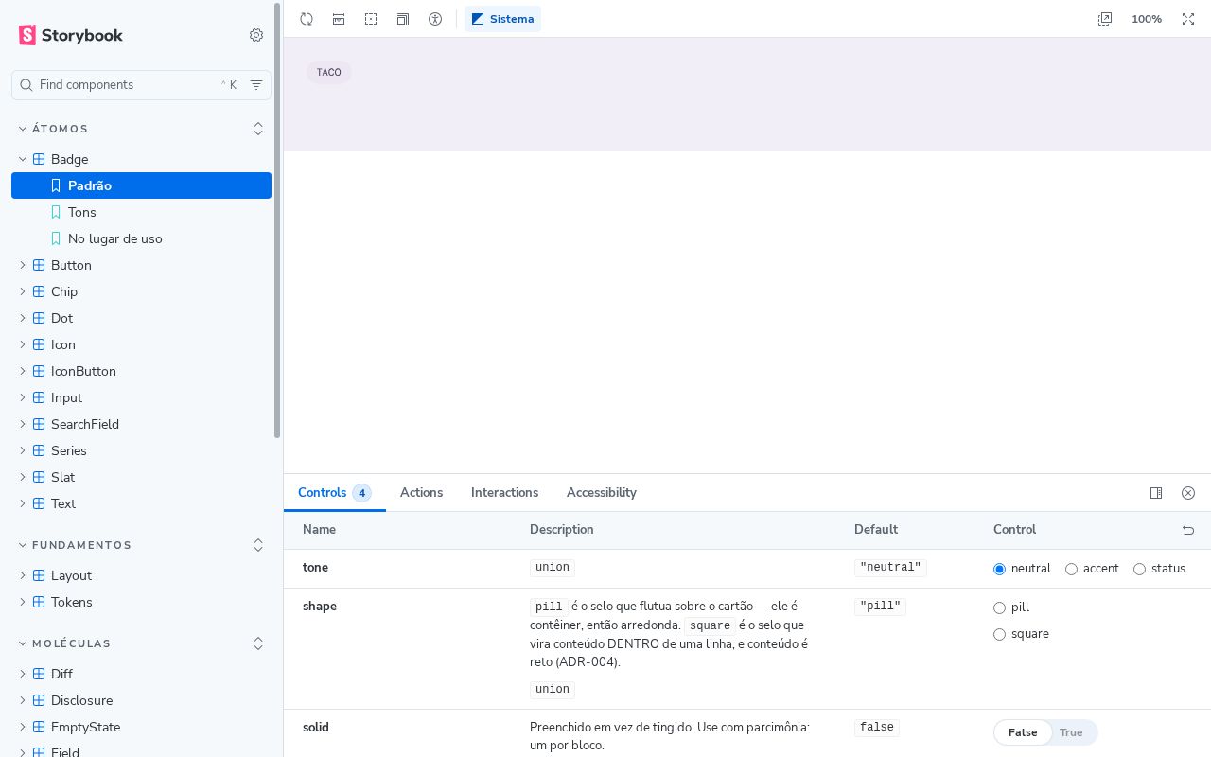Click the reload story icon
The width and height of the screenshot is (1211, 757).
click(x=307, y=19)
